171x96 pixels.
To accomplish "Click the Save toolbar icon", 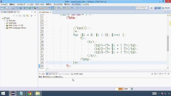I will coord(7,8).
